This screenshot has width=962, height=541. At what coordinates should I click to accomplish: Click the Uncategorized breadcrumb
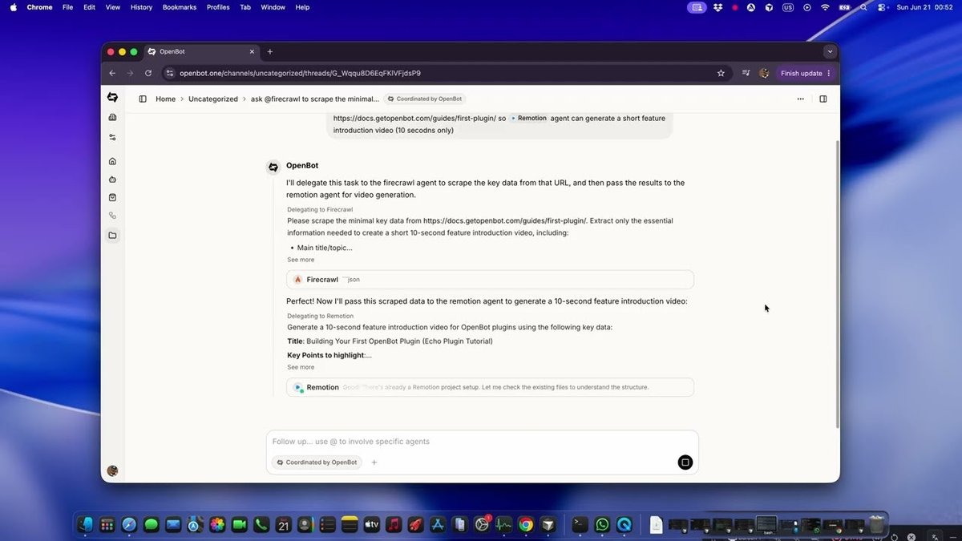pyautogui.click(x=213, y=99)
